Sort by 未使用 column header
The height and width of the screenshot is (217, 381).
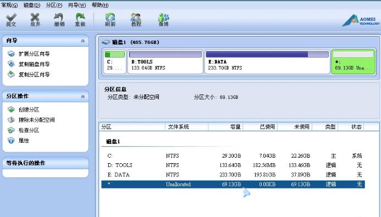[295, 127]
